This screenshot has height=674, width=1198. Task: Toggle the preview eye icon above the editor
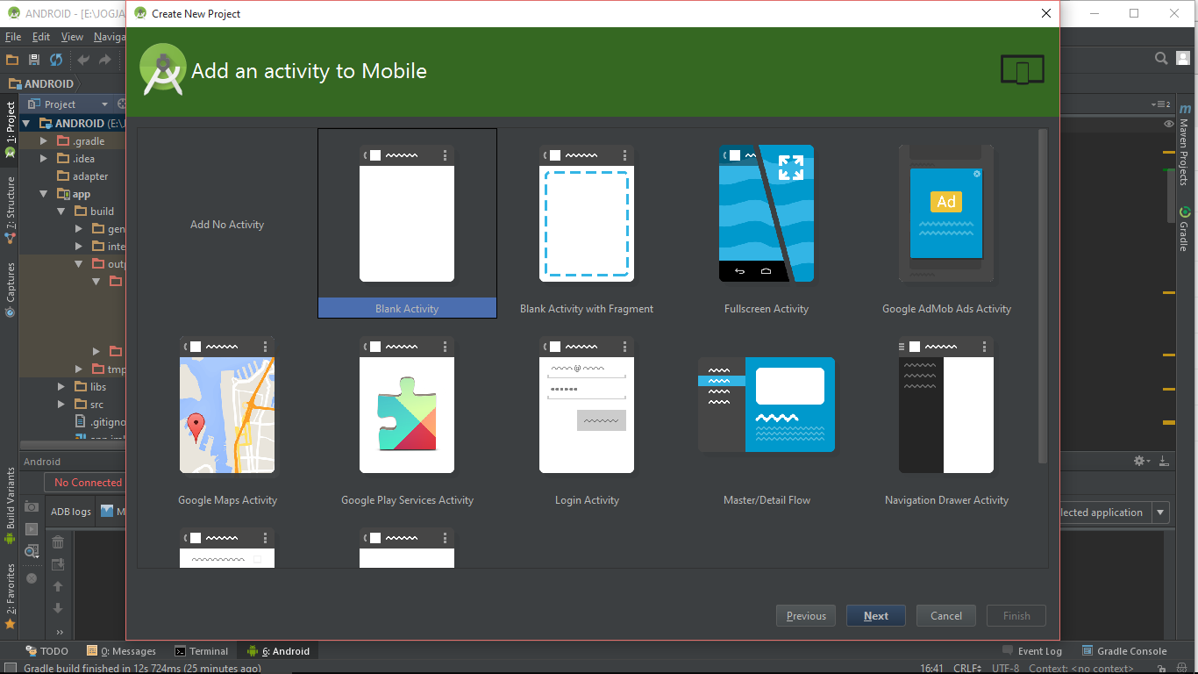click(x=1167, y=124)
